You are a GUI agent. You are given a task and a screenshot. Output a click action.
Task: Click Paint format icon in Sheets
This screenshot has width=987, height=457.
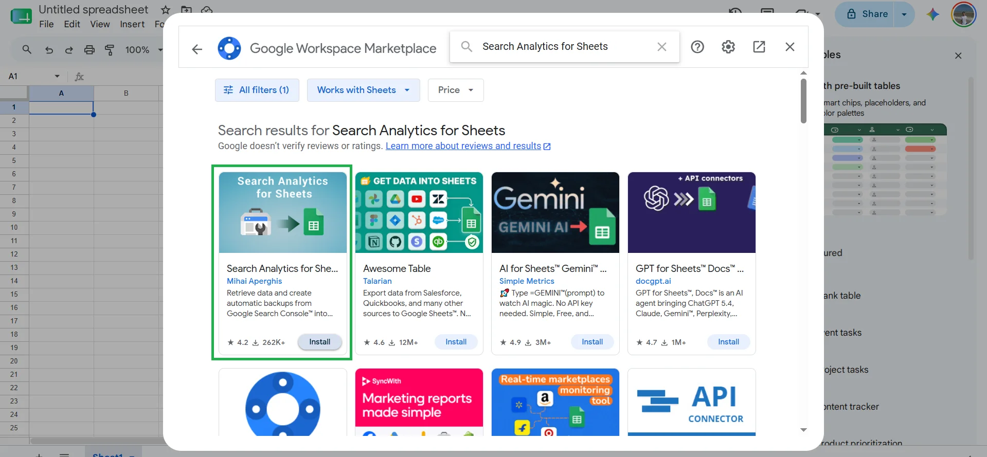[110, 50]
